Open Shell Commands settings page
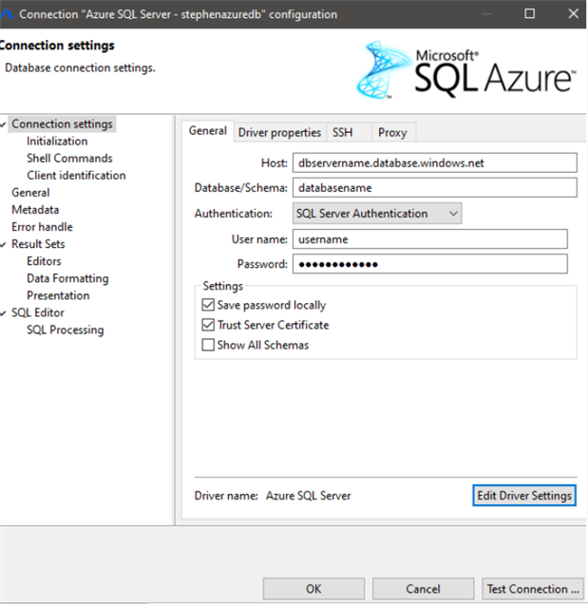This screenshot has height=604, width=588. [69, 159]
